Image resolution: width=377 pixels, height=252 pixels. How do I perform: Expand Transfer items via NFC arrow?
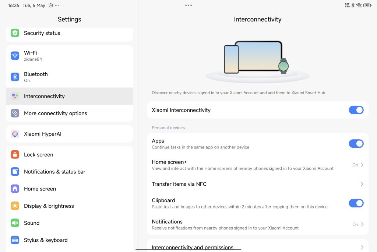pos(362,184)
